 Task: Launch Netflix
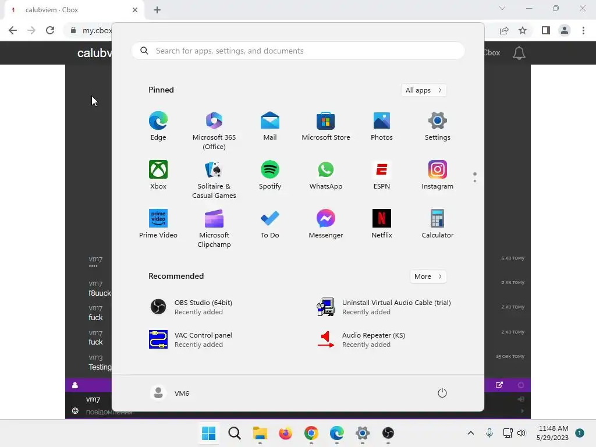(382, 224)
